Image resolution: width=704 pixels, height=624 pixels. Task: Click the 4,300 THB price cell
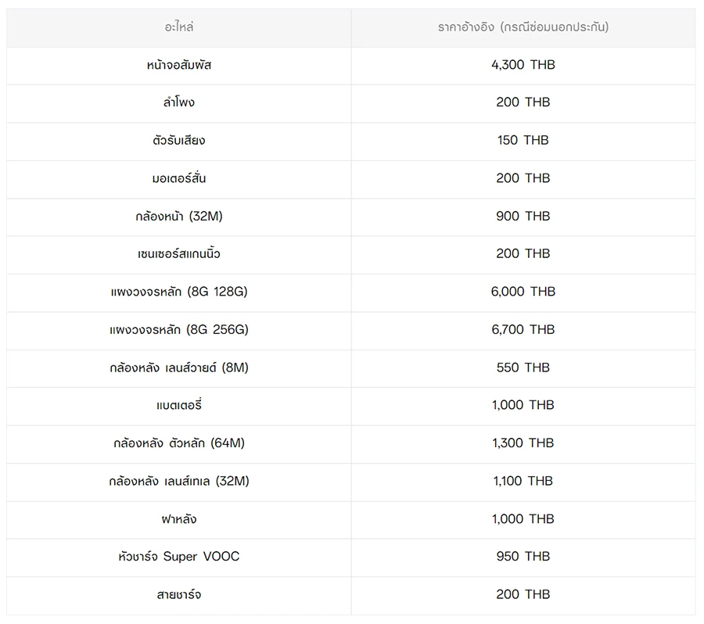point(523,65)
